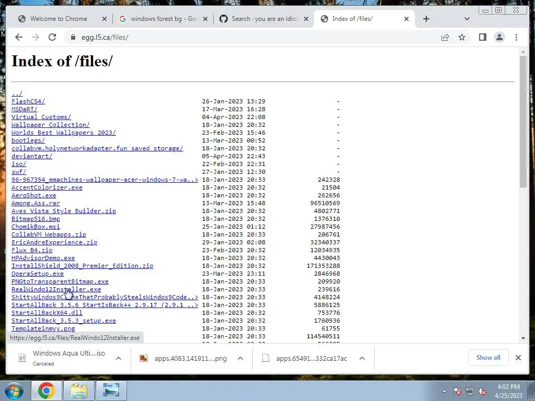535x401 pixels.
Task: Close the downloads bar
Action: click(518, 358)
